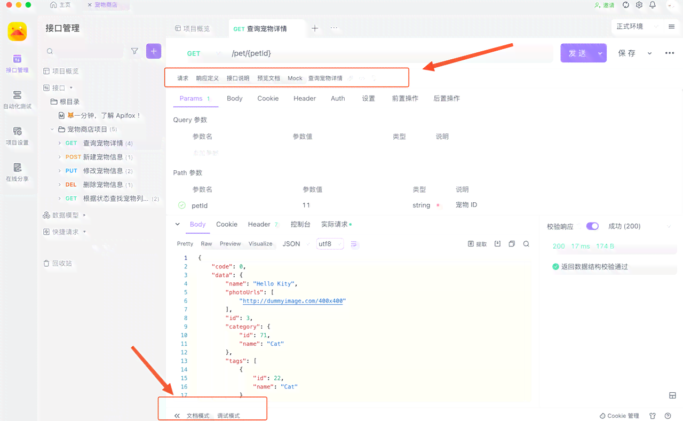Click the help question mark icon in the status bar
683x421 pixels.
(x=668, y=416)
